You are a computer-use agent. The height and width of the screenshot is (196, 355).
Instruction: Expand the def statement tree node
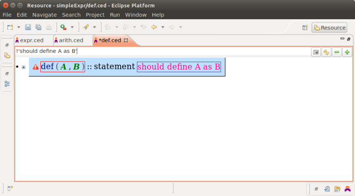click(24, 67)
